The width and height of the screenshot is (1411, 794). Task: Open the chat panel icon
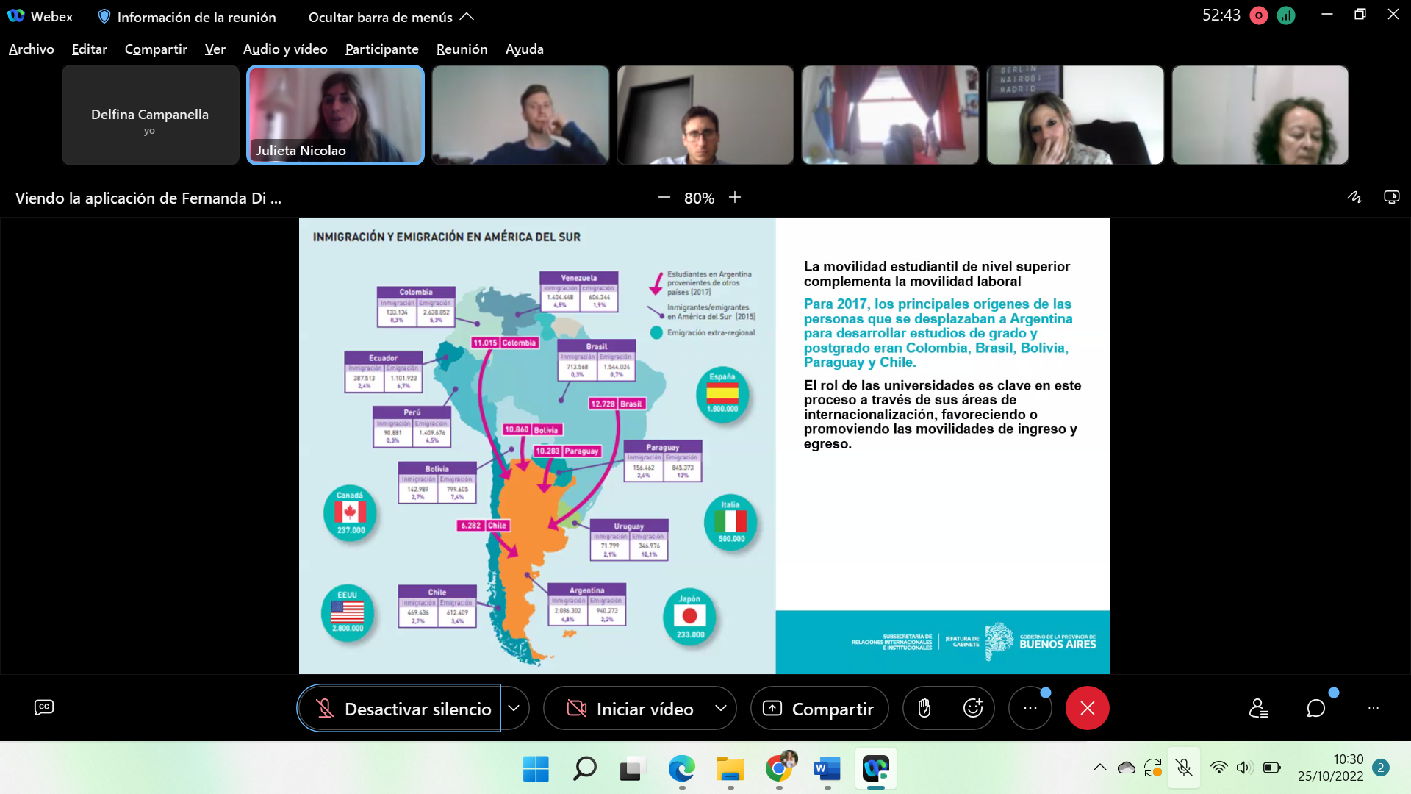point(1315,708)
